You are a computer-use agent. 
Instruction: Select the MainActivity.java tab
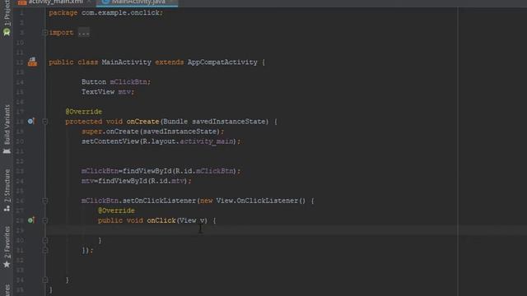coord(138,2)
